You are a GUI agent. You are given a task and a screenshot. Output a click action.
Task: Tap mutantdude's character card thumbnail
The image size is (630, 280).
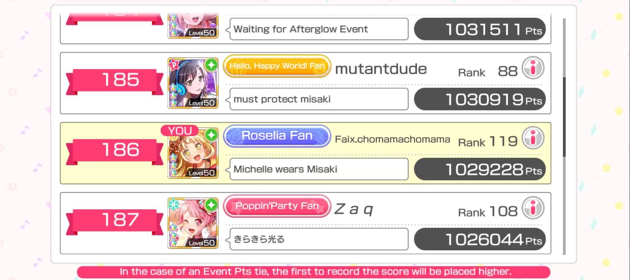193,83
